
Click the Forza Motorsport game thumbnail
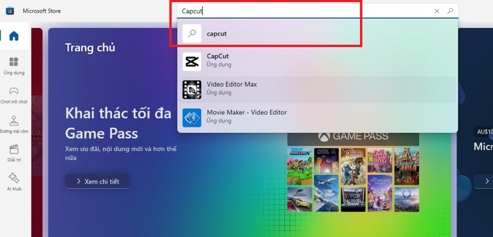(300, 199)
